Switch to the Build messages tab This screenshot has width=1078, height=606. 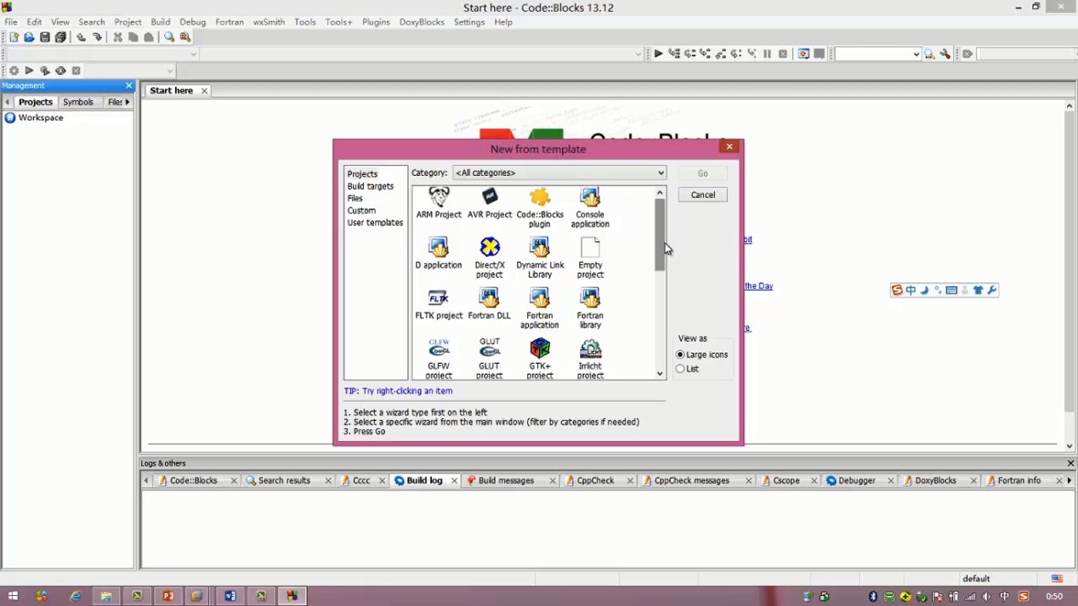(x=506, y=480)
